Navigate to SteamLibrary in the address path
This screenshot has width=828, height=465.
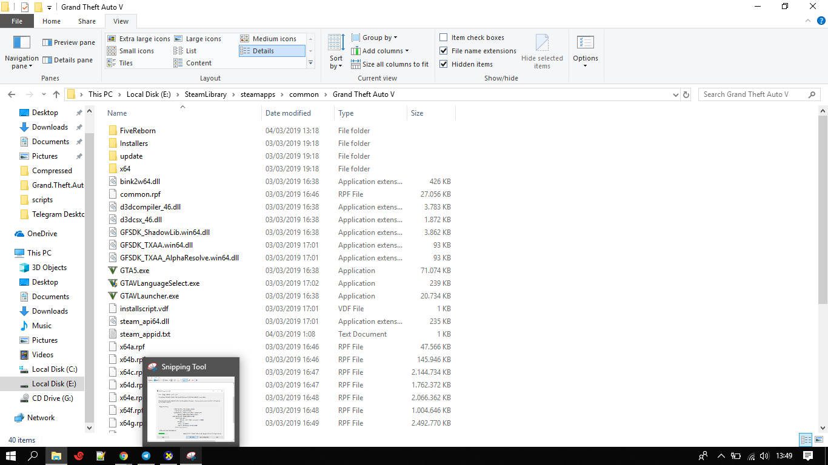[x=205, y=94]
